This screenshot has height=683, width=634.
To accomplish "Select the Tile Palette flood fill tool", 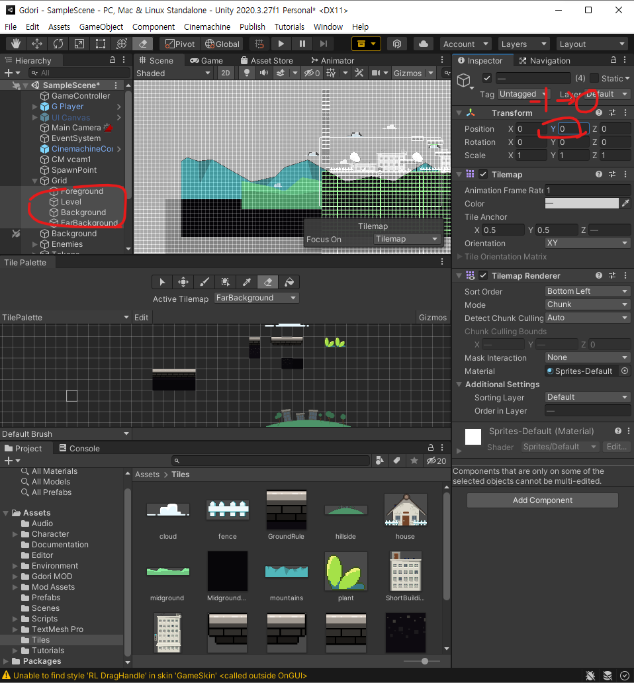I will point(289,282).
